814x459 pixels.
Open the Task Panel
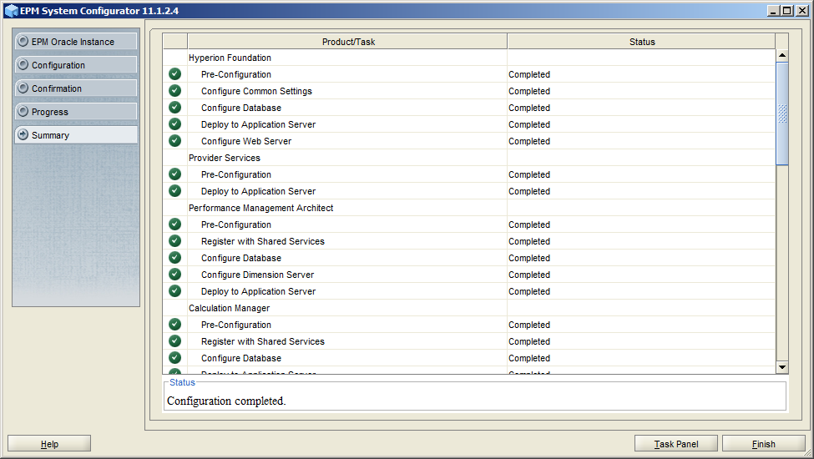[676, 444]
